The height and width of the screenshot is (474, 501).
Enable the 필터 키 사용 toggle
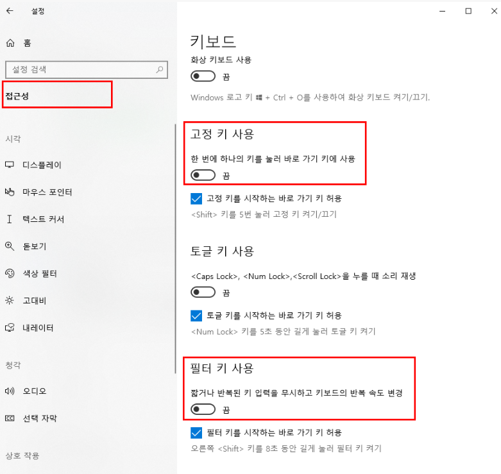[x=203, y=409]
